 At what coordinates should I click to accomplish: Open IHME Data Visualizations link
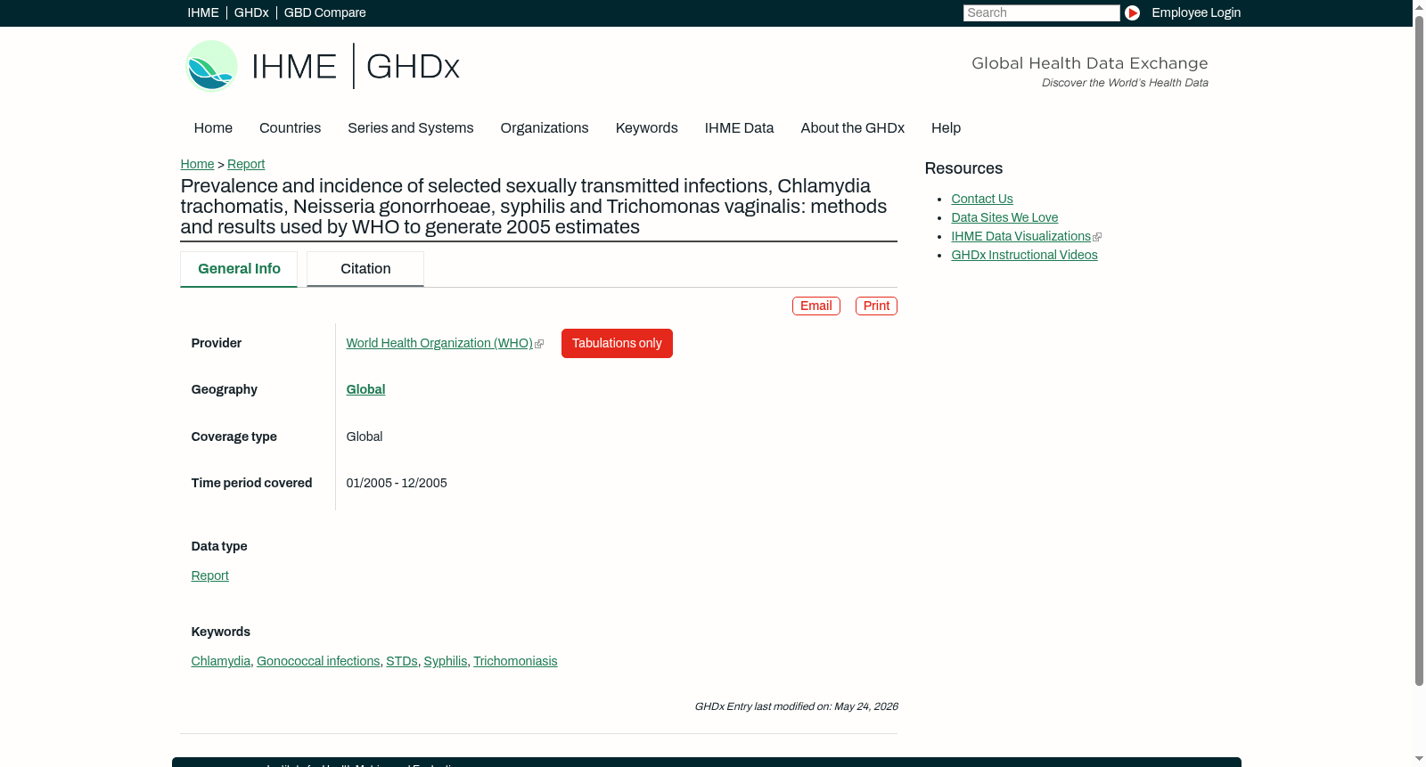click(1020, 236)
